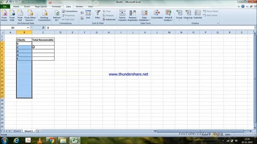Click Insert Function fx icon
The height and width of the screenshot is (144, 257).
(43, 28)
